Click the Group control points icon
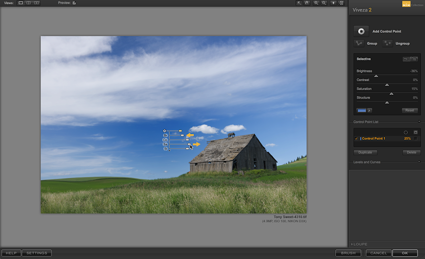This screenshot has width=425, height=259. click(x=359, y=43)
